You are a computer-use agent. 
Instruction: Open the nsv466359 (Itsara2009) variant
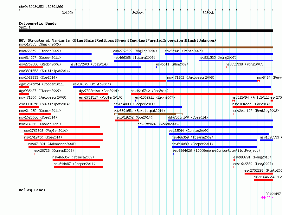pyautogui.click(x=40, y=51)
